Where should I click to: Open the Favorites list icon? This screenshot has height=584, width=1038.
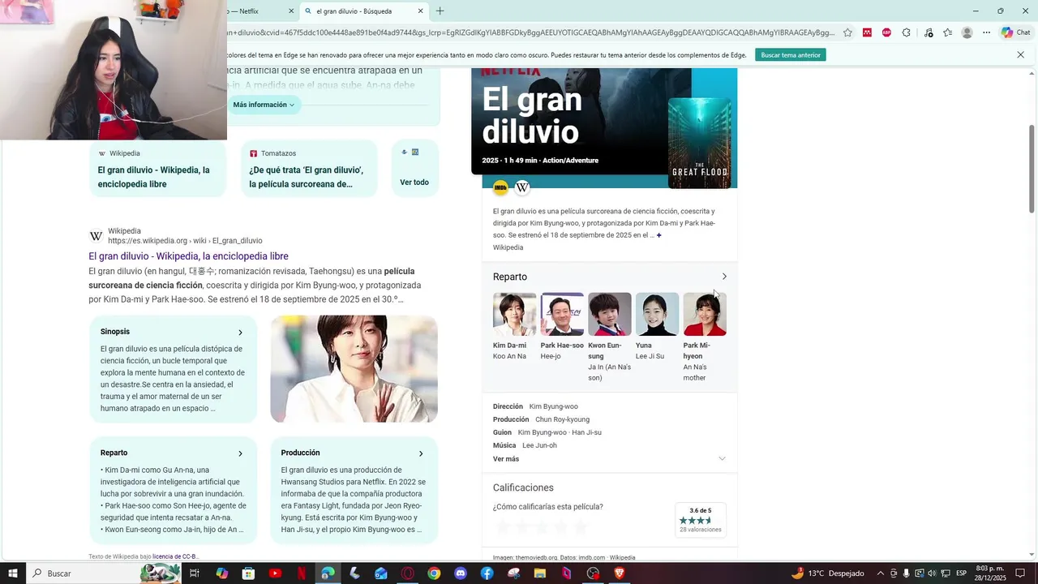tap(947, 32)
